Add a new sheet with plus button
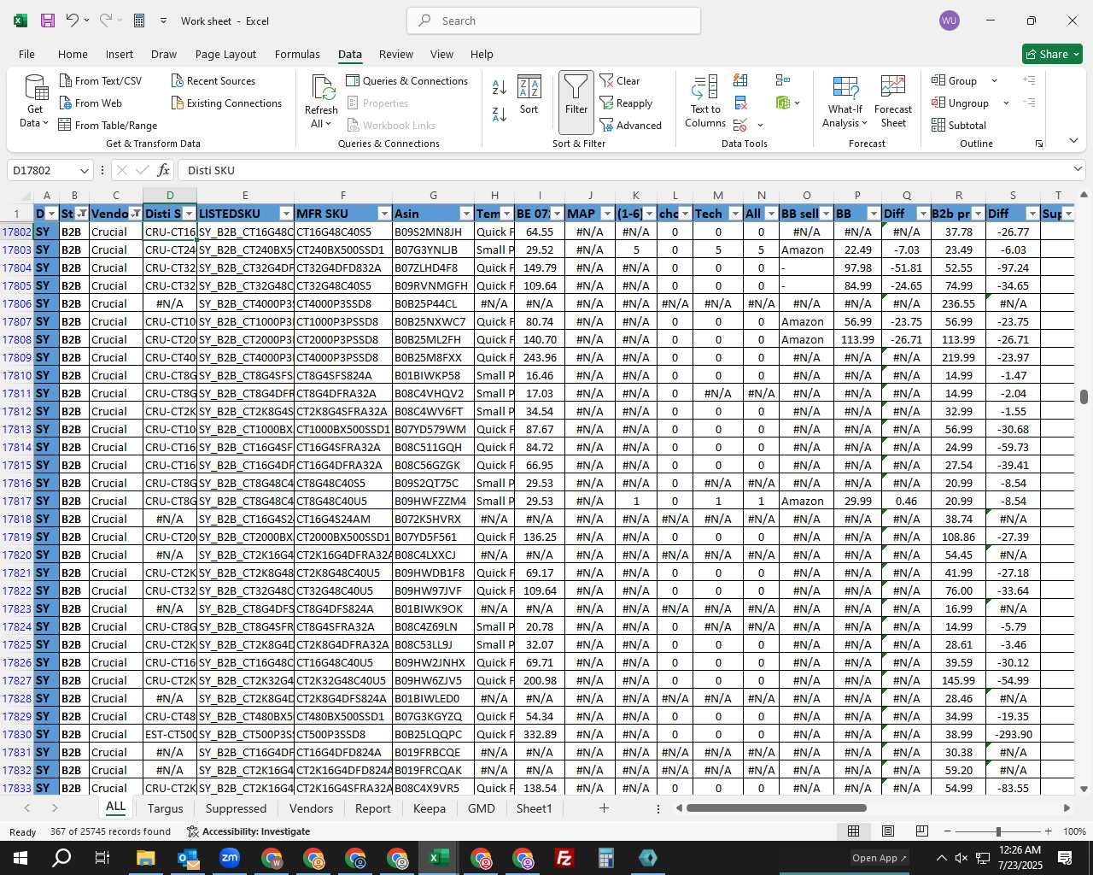Viewport: 1093px width, 875px height. pos(604,807)
